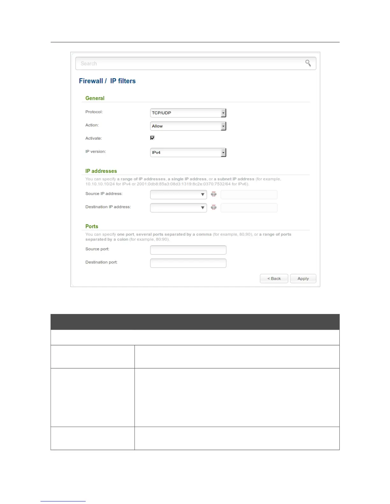Image resolution: width=390 pixels, height=504 pixels.
Task: Click the Protocol: label
Action: pos(94,112)
